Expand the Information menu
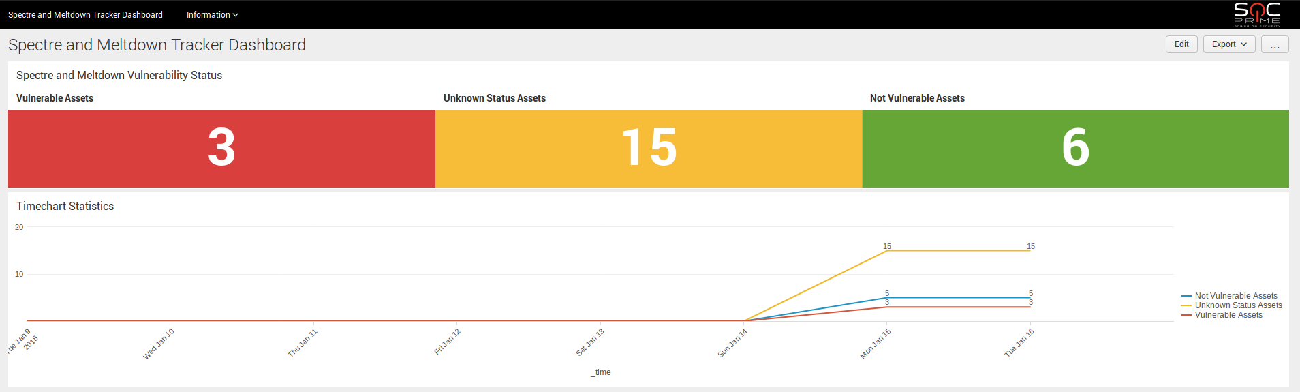 (x=212, y=14)
